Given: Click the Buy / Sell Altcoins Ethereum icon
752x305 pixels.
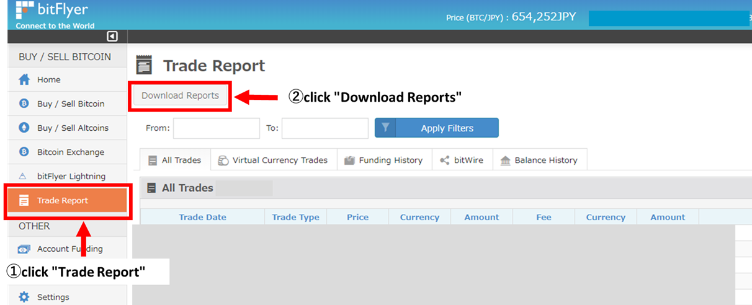Looking at the screenshot, I should pyautogui.click(x=24, y=128).
